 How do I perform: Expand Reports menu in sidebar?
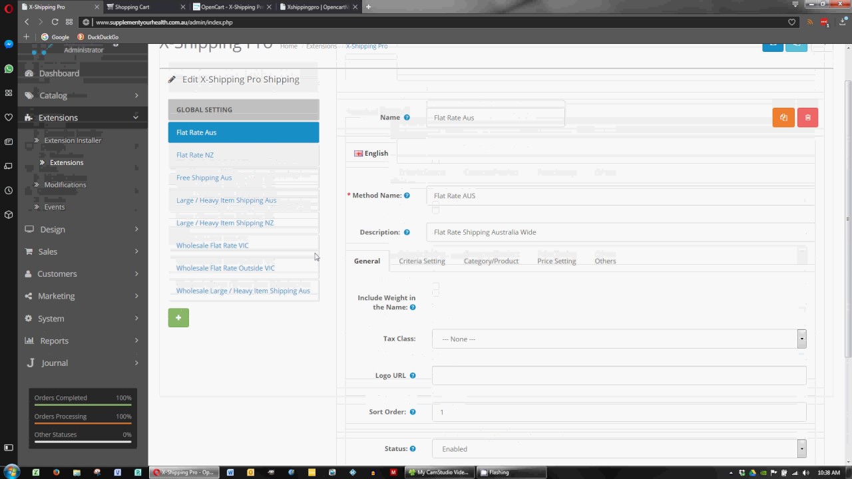(x=83, y=341)
